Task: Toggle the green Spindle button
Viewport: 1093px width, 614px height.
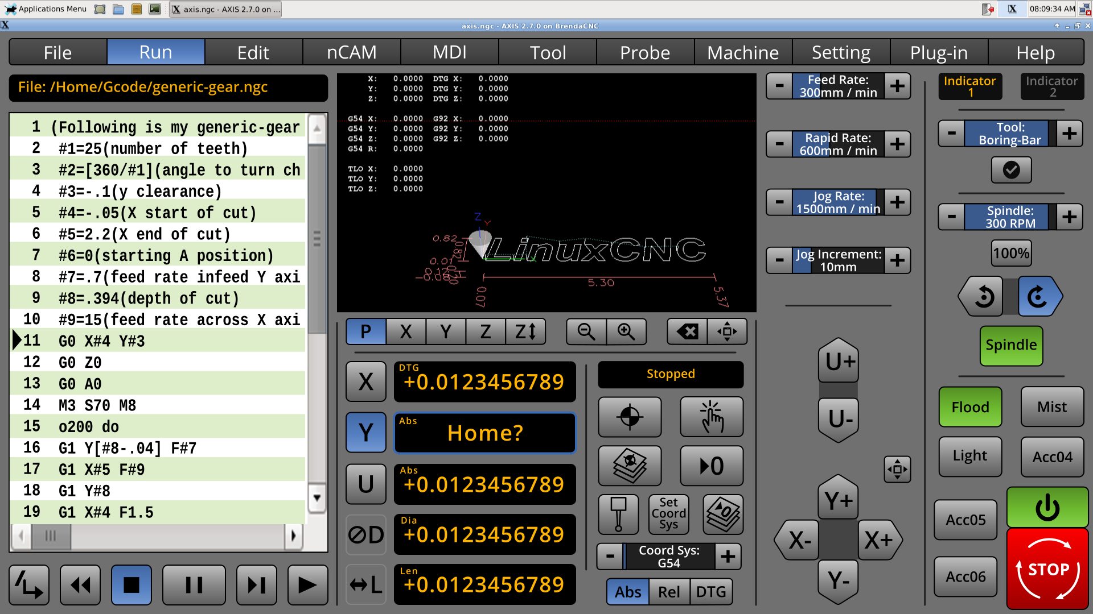Action: tap(1011, 346)
